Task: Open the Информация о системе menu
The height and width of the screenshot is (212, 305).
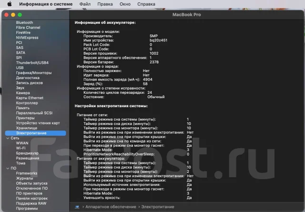Action: 46,4
